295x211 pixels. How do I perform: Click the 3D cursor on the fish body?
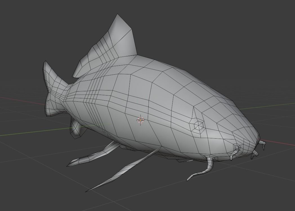click(140, 120)
